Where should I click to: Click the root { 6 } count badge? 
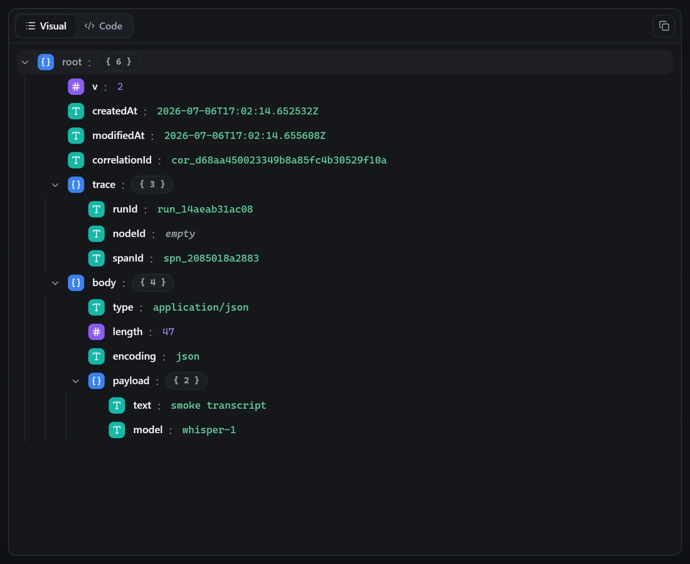click(119, 62)
